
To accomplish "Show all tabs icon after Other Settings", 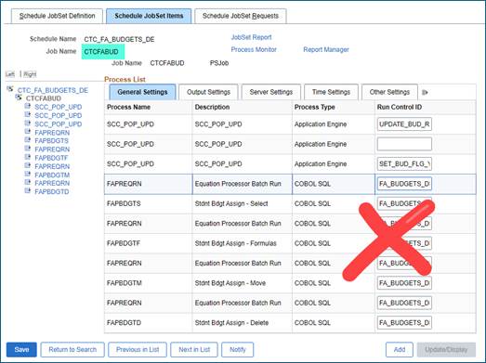I will [425, 92].
